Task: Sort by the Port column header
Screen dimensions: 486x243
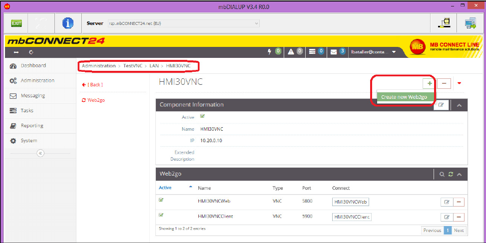Action: click(x=307, y=188)
